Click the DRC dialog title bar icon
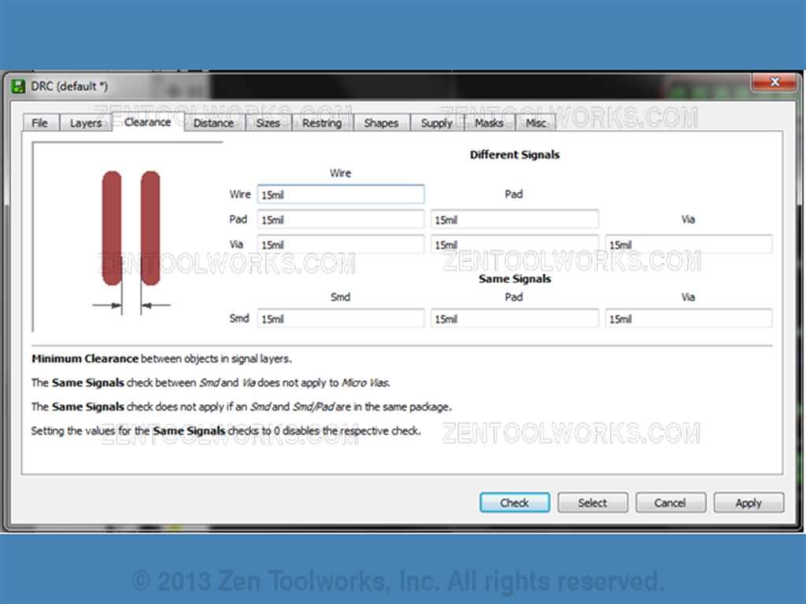The width and height of the screenshot is (806, 604). (x=18, y=87)
